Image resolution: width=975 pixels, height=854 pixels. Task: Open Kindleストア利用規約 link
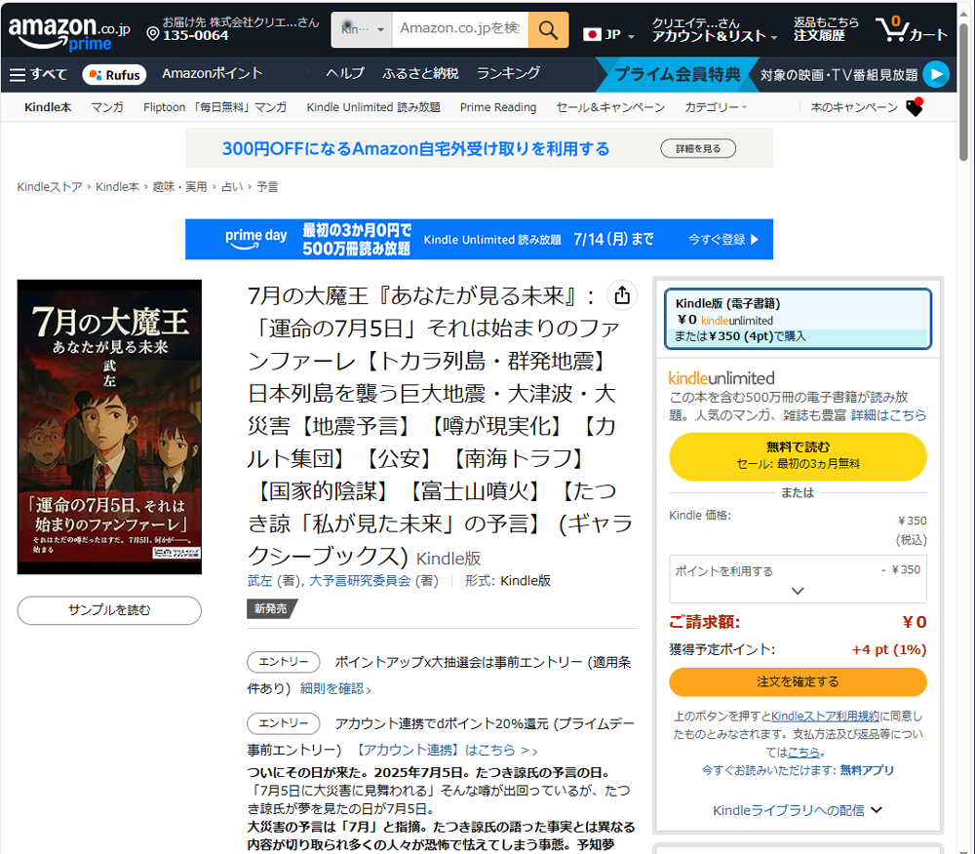pyautogui.click(x=825, y=716)
